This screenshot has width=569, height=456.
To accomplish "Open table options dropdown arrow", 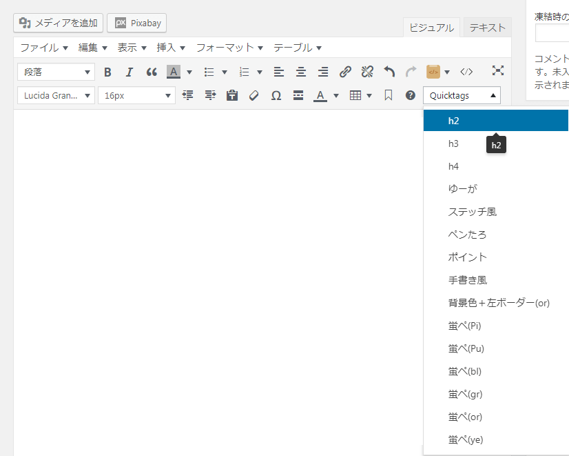I will (x=369, y=96).
